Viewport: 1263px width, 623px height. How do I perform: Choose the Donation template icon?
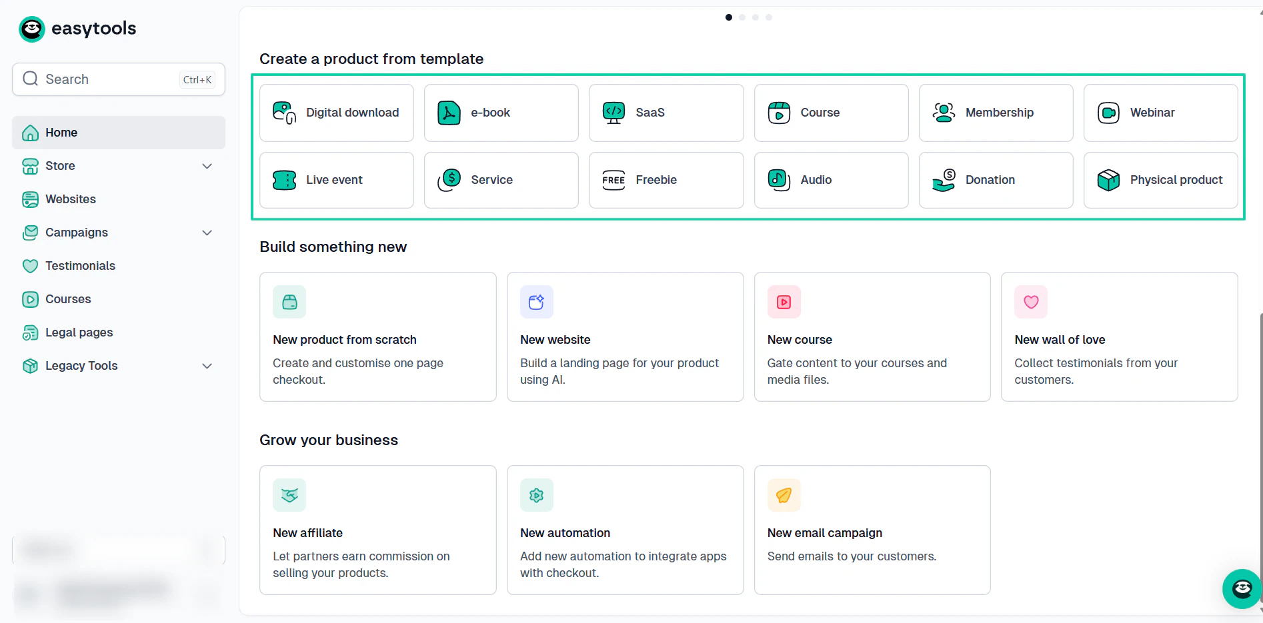pyautogui.click(x=944, y=180)
